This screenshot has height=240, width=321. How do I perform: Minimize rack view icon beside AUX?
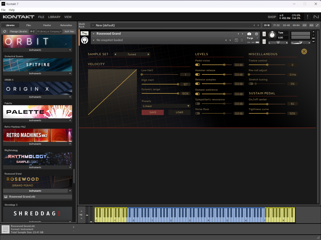tap(317, 25)
